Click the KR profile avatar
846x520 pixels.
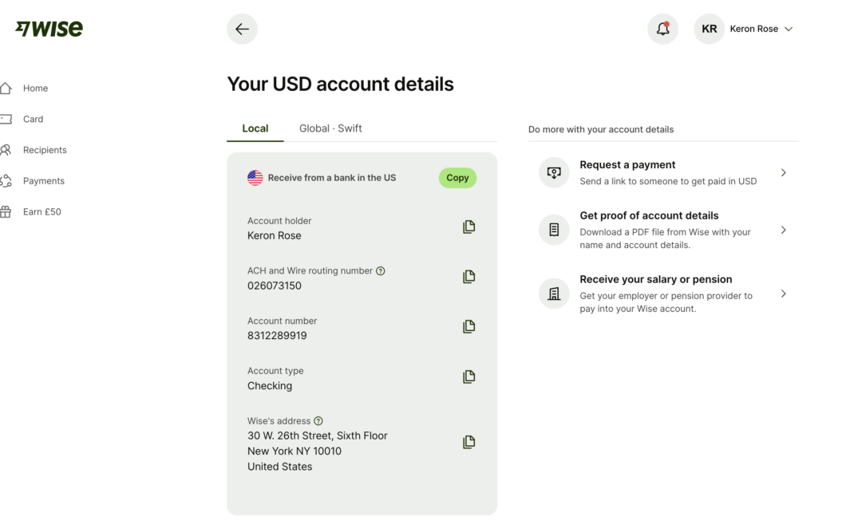pos(709,28)
